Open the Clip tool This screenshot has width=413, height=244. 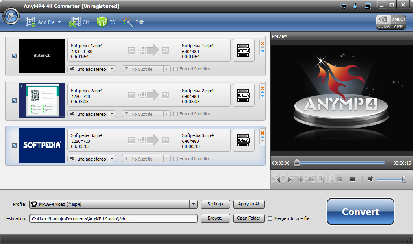point(79,22)
